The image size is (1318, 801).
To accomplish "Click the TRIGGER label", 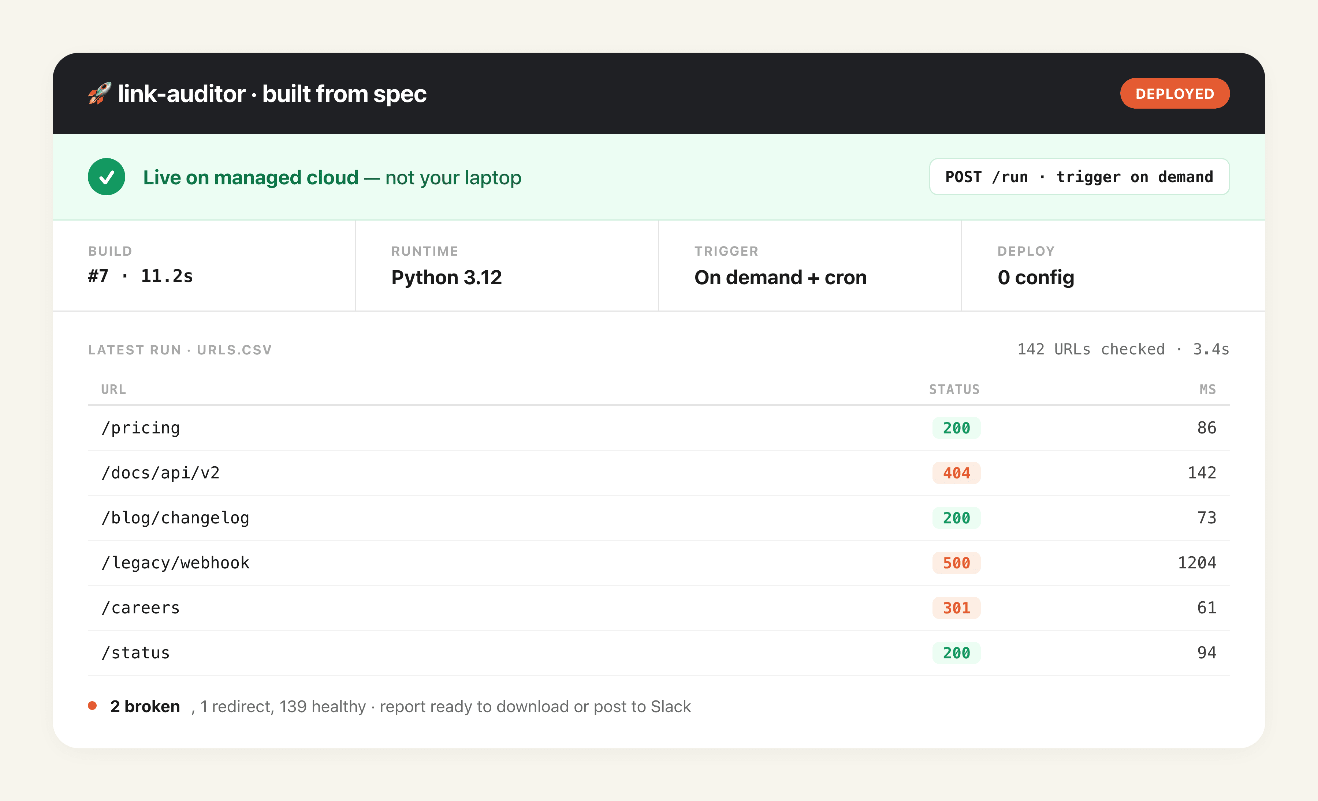I will 726,251.
